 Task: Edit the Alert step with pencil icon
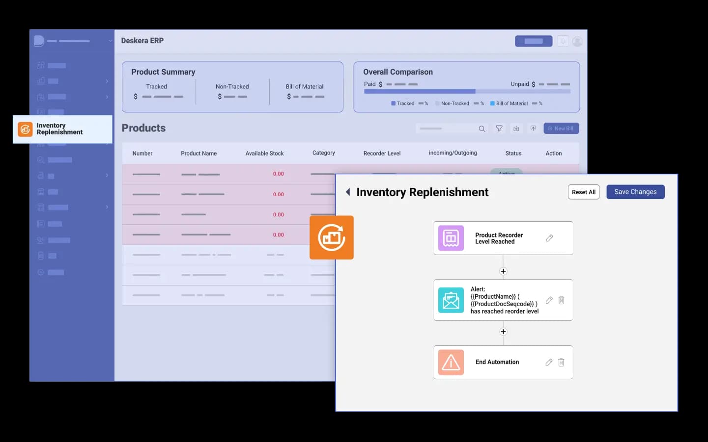pos(549,300)
